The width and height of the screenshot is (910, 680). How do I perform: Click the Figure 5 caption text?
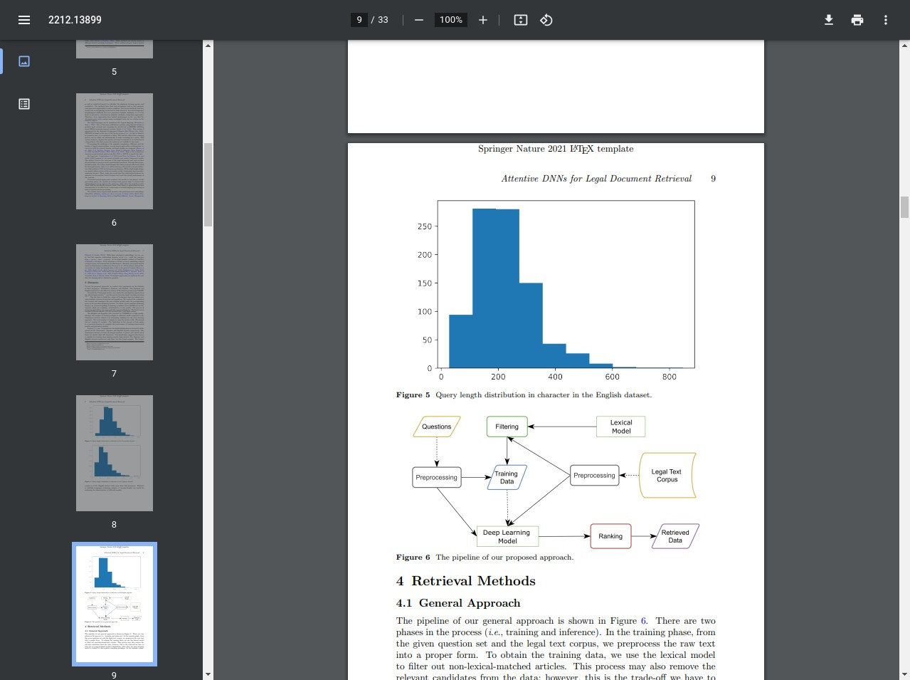click(x=524, y=395)
